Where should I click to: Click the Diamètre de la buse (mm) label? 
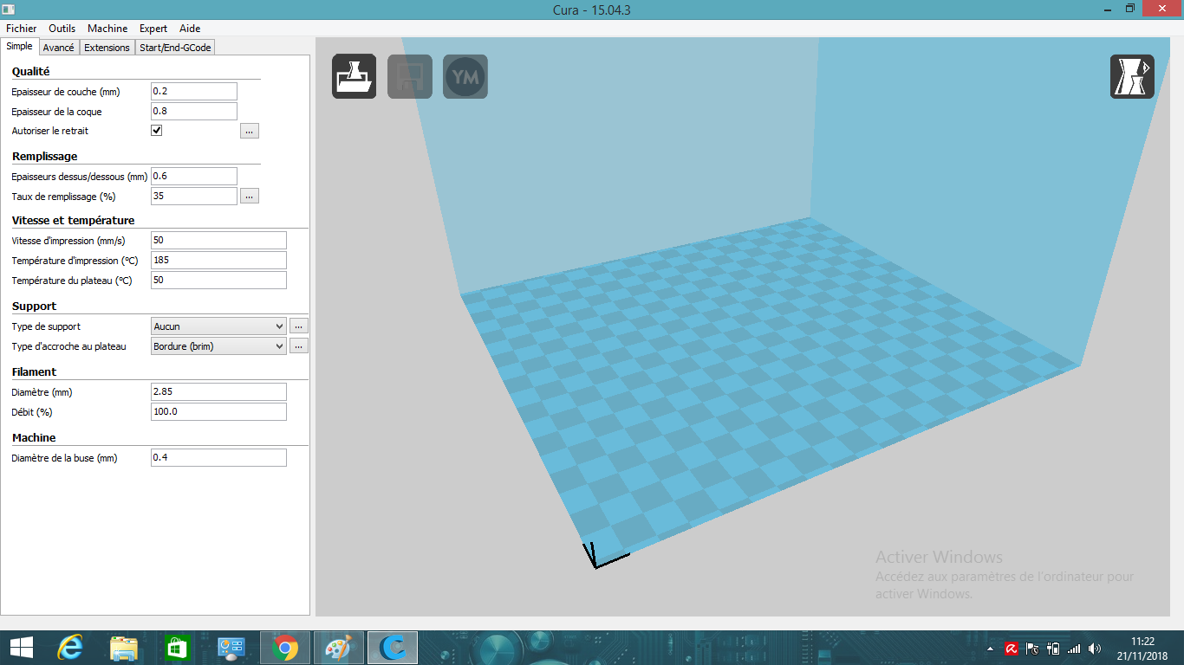(x=65, y=458)
